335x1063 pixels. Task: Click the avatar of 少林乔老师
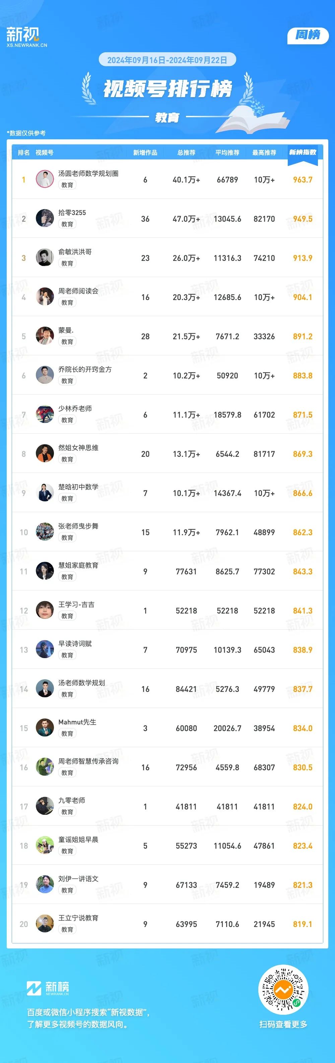45,414
